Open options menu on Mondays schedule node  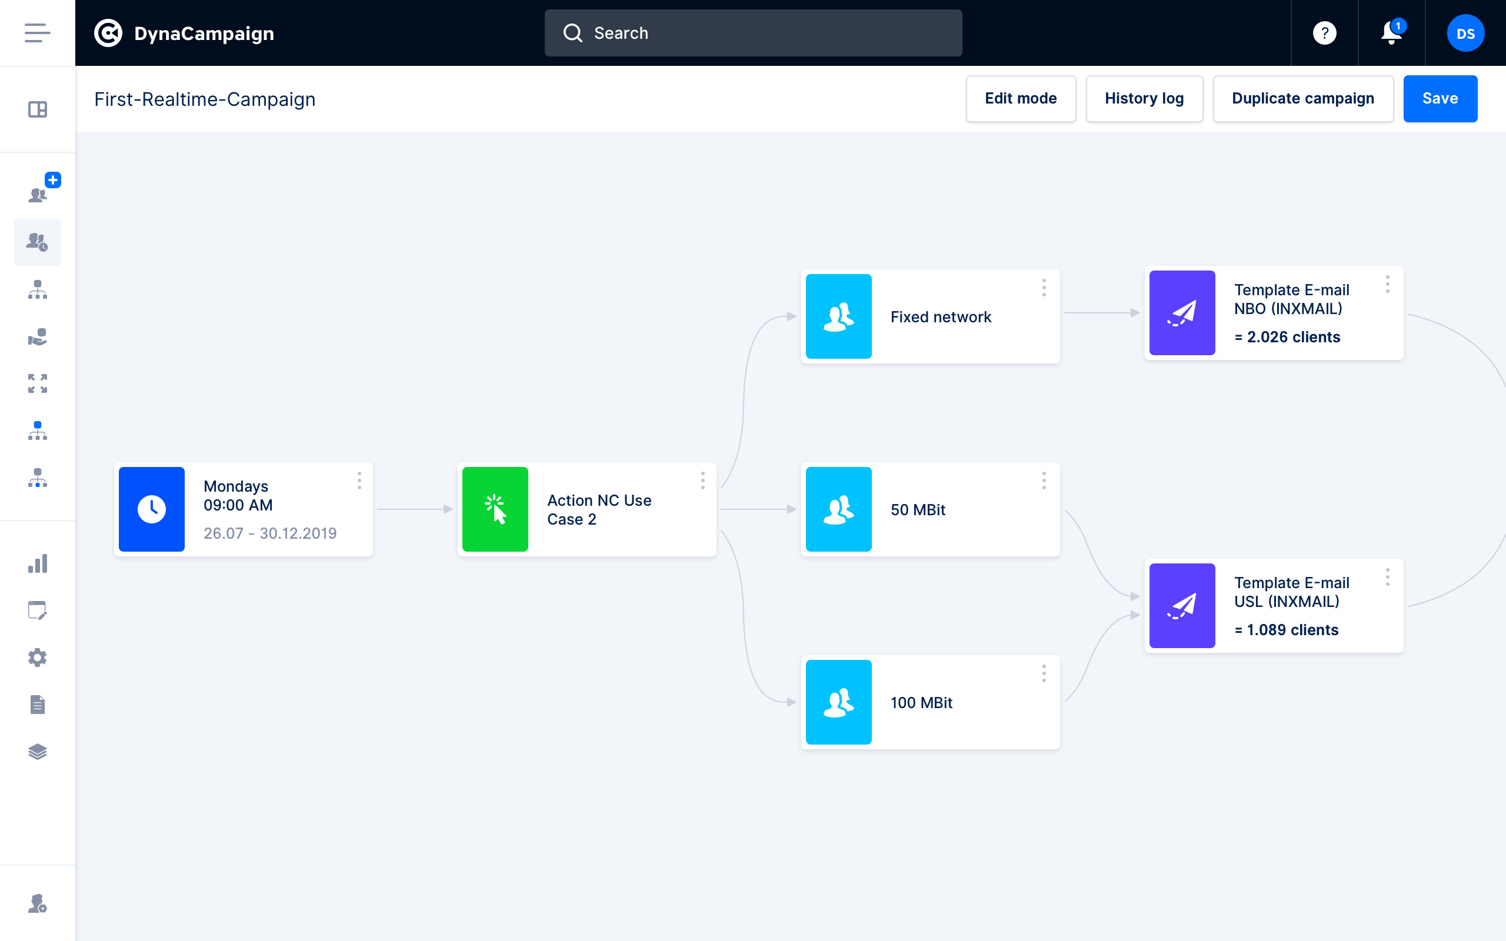pos(359,480)
